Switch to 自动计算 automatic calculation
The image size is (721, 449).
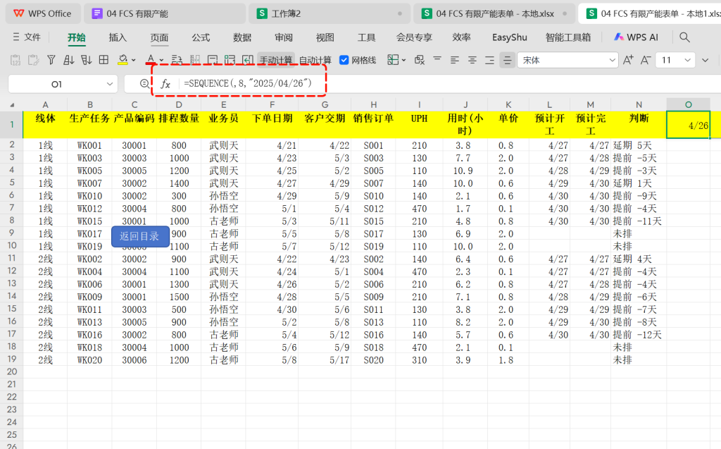click(x=315, y=61)
